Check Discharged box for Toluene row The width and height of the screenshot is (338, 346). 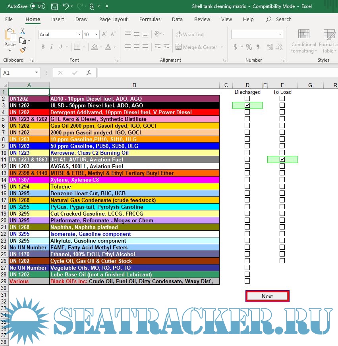(x=247, y=187)
